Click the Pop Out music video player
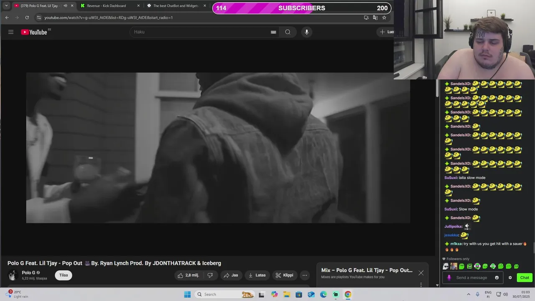The image size is (535, 301). [x=218, y=148]
